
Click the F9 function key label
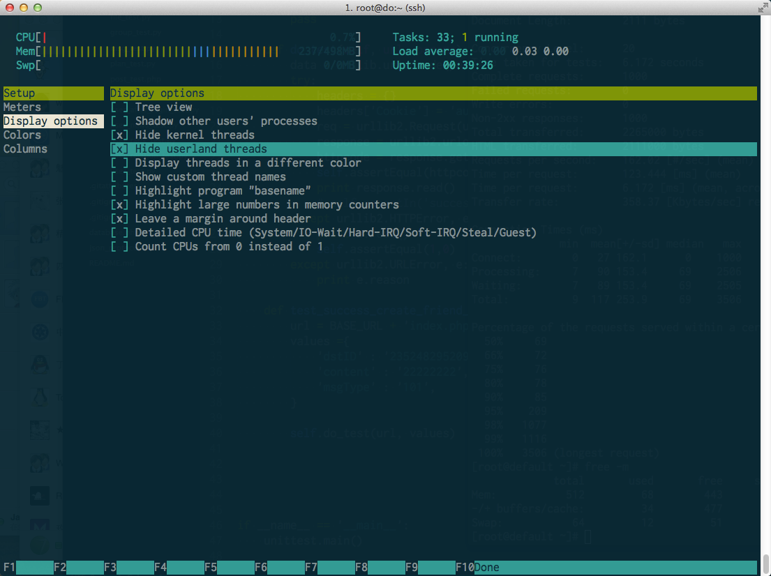tap(411, 568)
